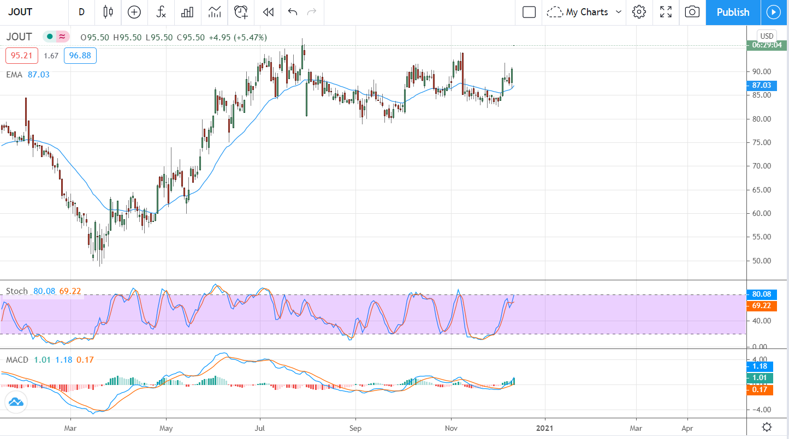
Task: Select the Stoch indicator legend
Action: tap(16, 291)
